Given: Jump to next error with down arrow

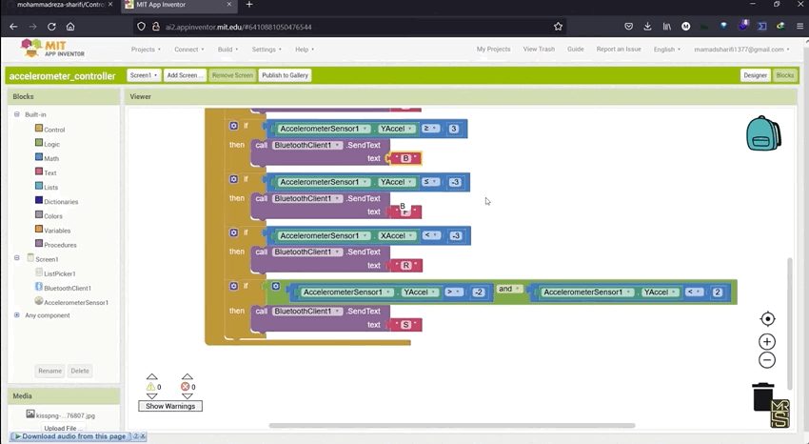Looking at the screenshot, I should [187, 396].
